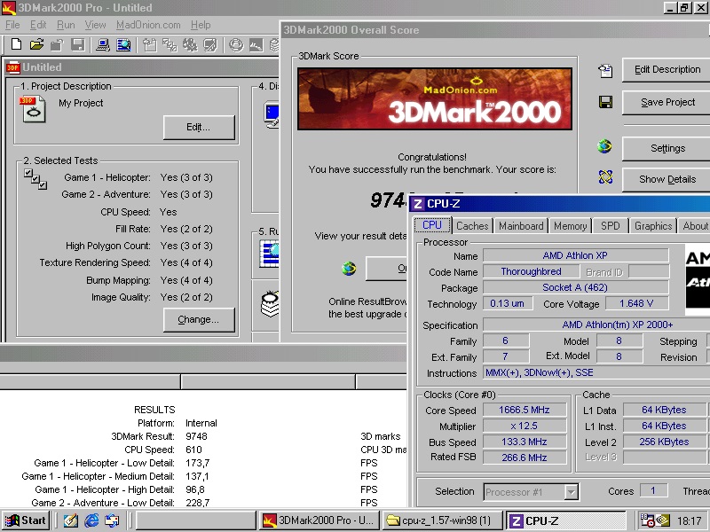Click the grayed Edit Description toolbar icon
Screen dimensions: 710x532
click(x=149, y=45)
